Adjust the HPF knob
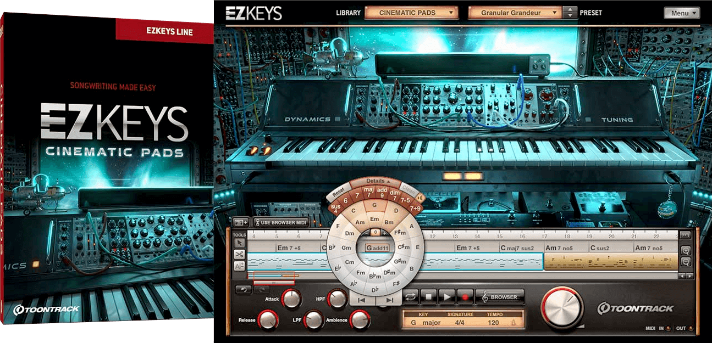 (336, 299)
